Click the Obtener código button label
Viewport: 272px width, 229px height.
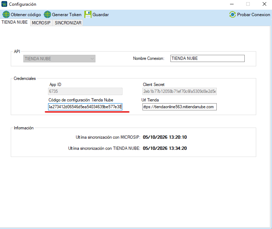26,15
